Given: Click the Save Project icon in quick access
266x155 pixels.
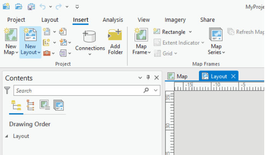Looking at the screenshot, I should (x=31, y=6).
